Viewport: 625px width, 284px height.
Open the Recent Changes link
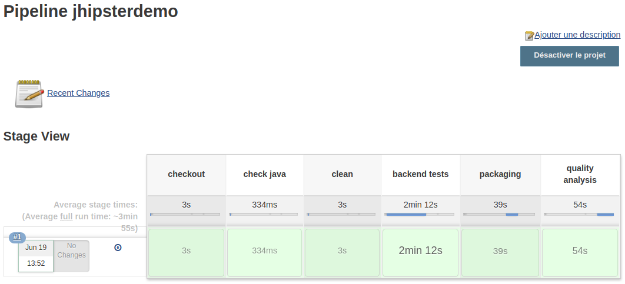tap(78, 93)
